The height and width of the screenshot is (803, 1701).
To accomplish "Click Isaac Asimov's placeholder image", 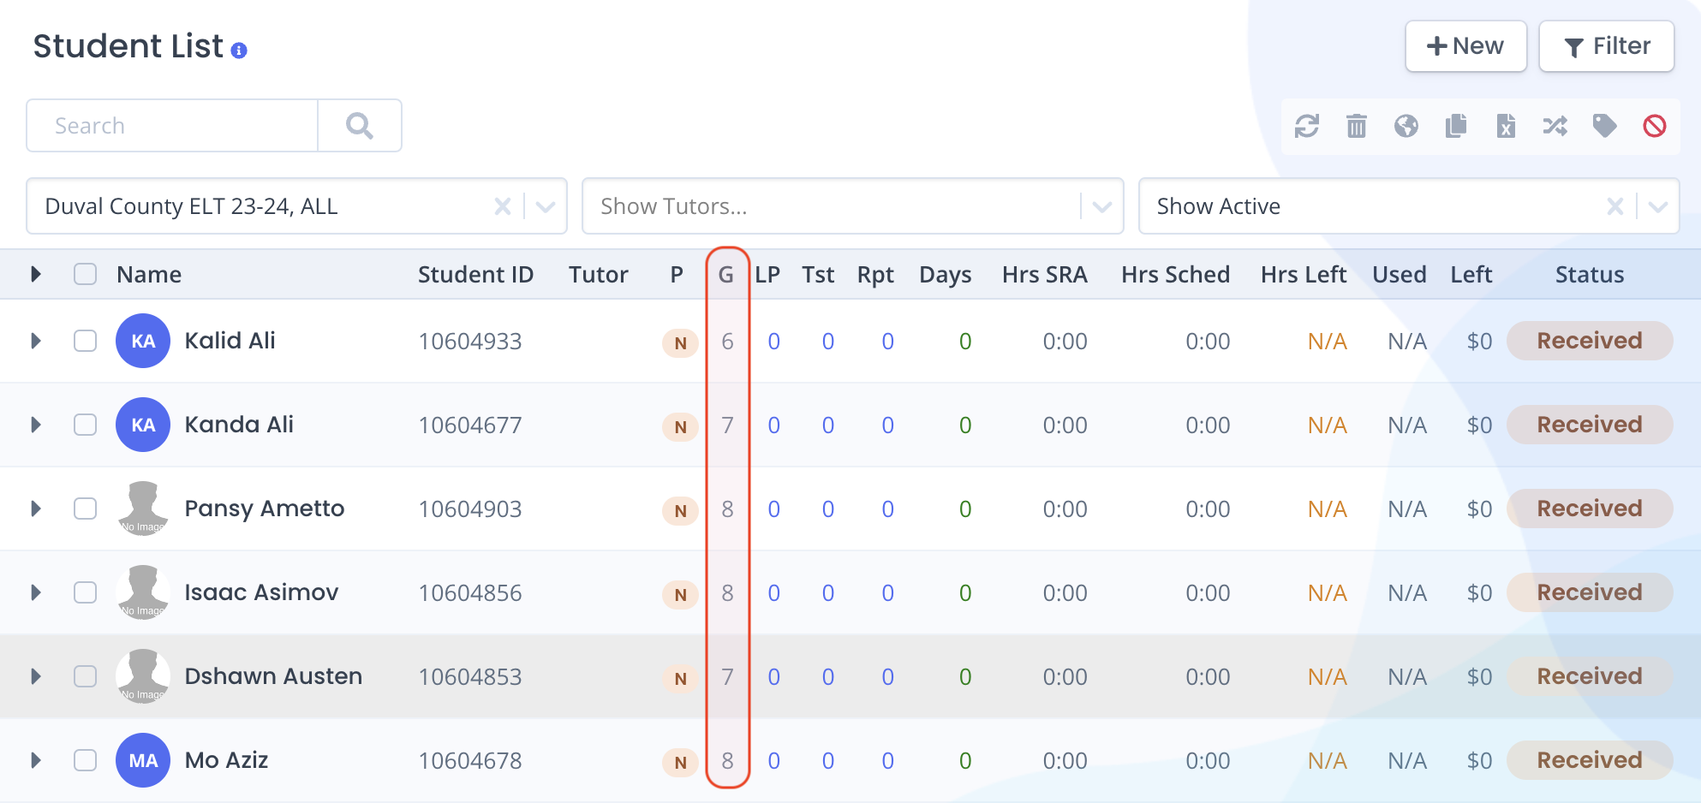I will [143, 592].
